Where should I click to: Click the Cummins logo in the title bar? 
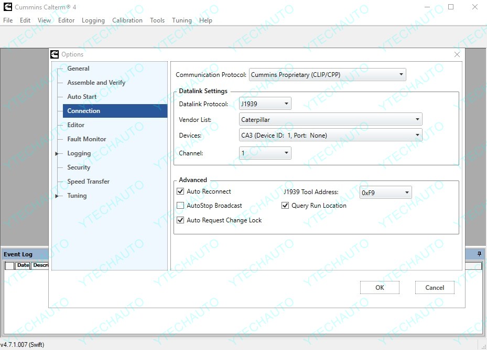7,7
